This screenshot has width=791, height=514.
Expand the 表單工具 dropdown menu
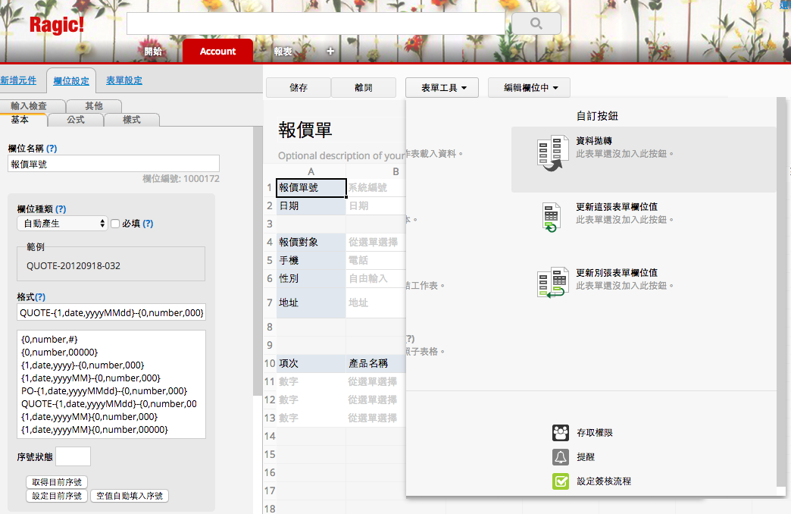442,88
